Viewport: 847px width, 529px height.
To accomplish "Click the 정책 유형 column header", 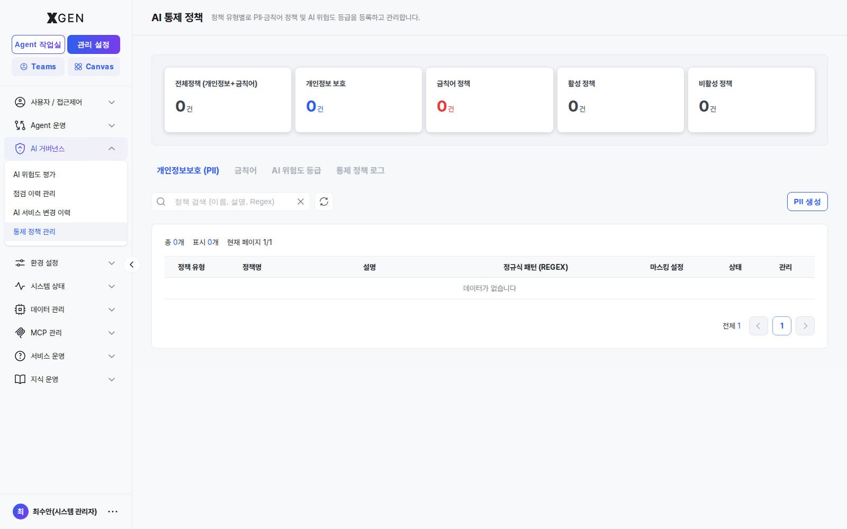I will [191, 267].
